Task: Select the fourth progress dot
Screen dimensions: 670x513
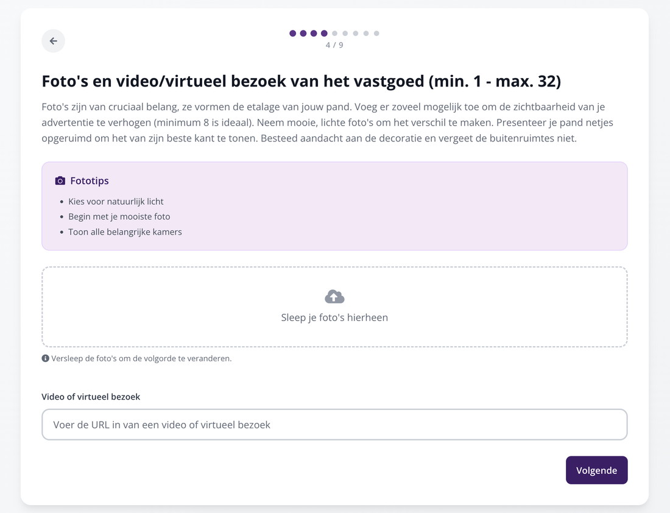Action: tap(324, 34)
